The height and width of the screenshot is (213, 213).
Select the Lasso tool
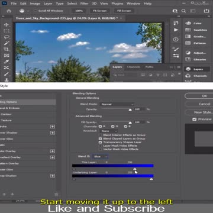[x=7, y=37]
